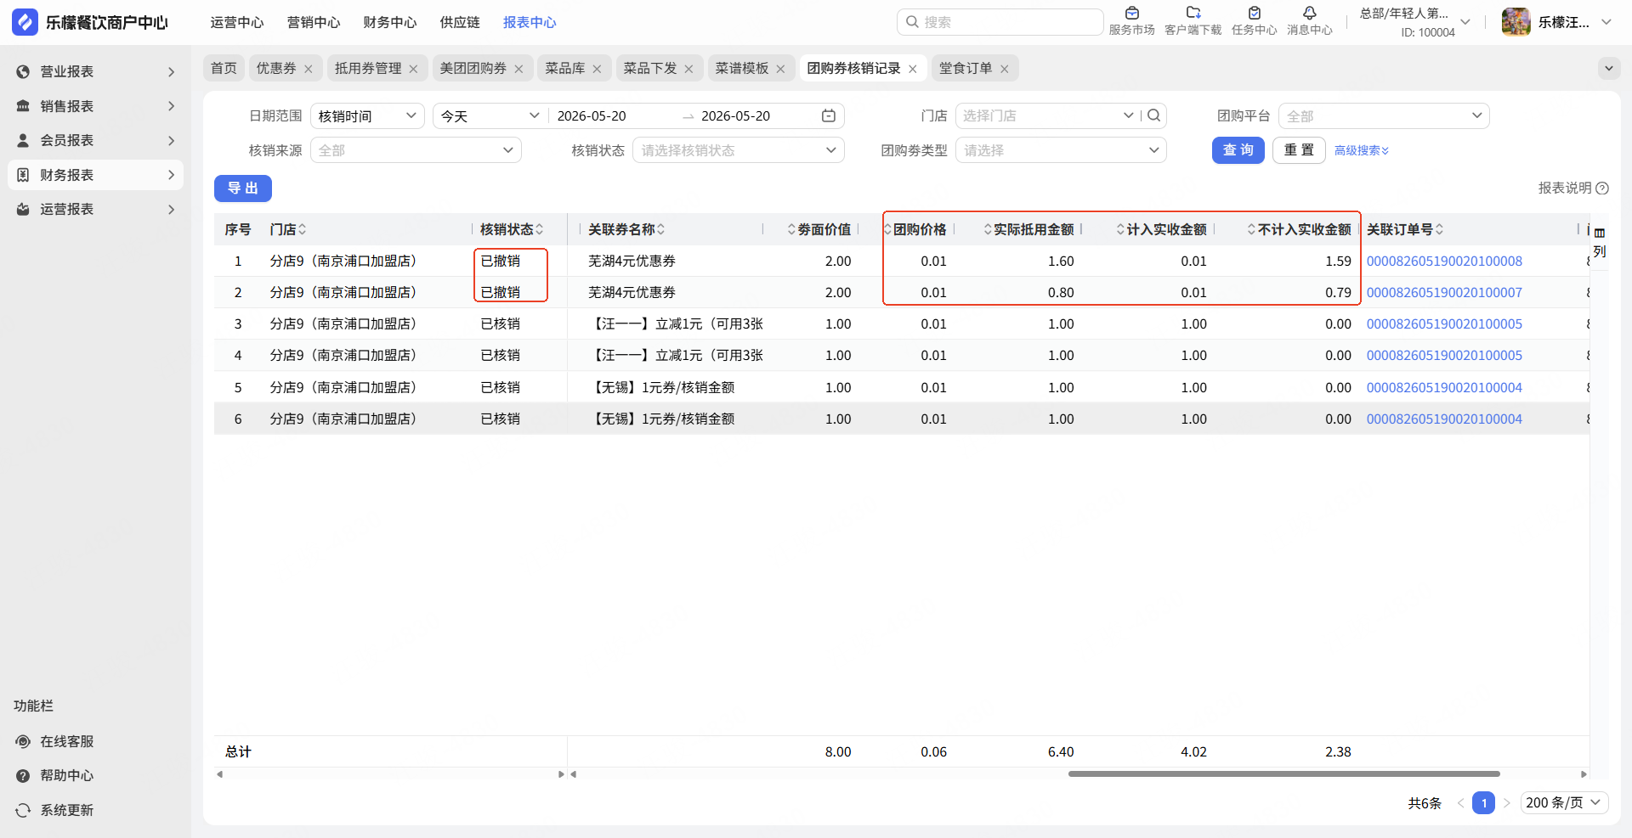Viewport: 1632px width, 838px height.
Task: Switch to the 堂食订单 tab
Action: tap(966, 68)
